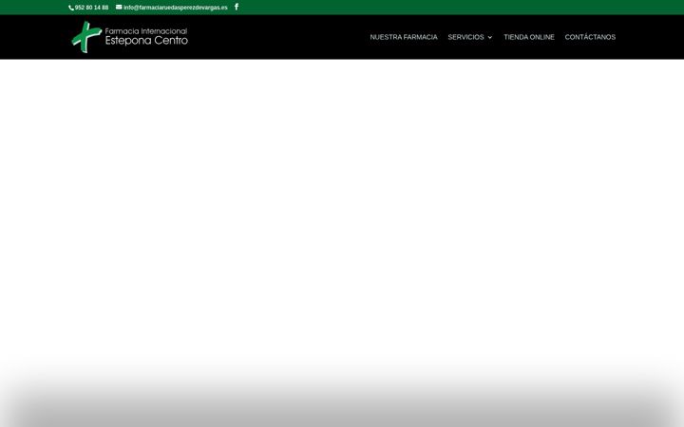The height and width of the screenshot is (427, 684).
Task: Open the Servicios menu item
Action: click(x=465, y=37)
